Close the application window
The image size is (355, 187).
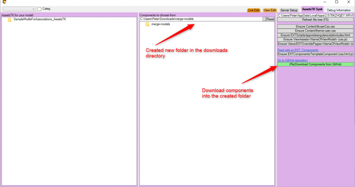point(349,2)
